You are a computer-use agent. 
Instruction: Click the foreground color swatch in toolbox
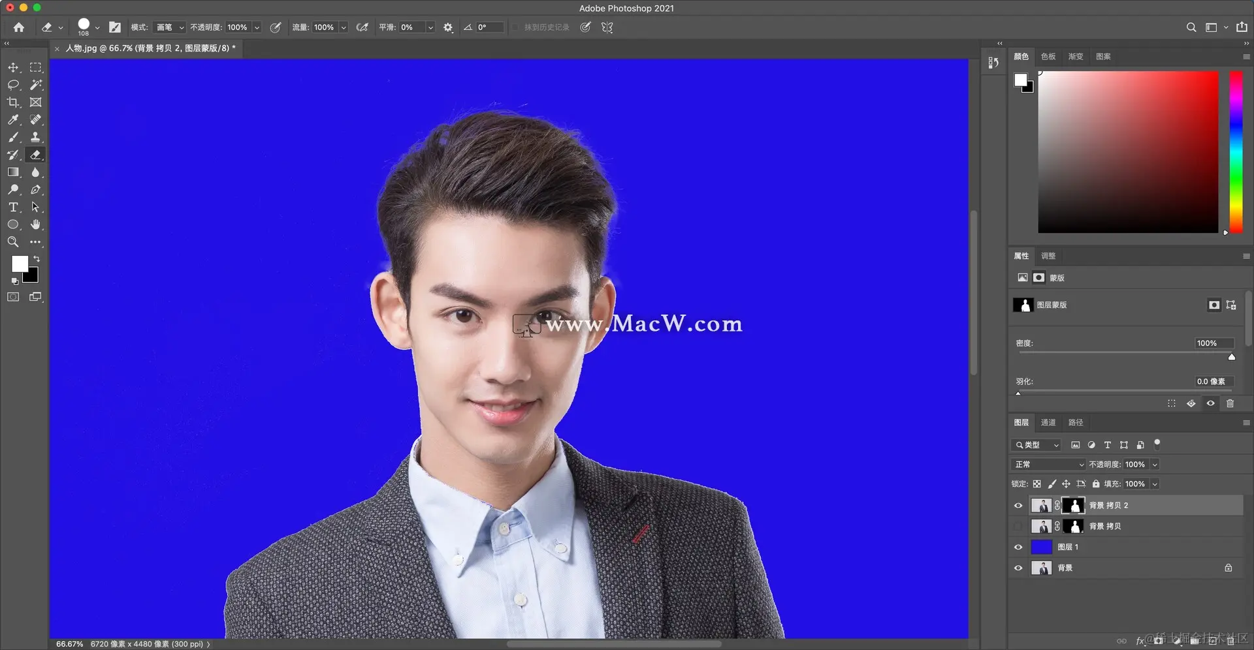point(19,262)
